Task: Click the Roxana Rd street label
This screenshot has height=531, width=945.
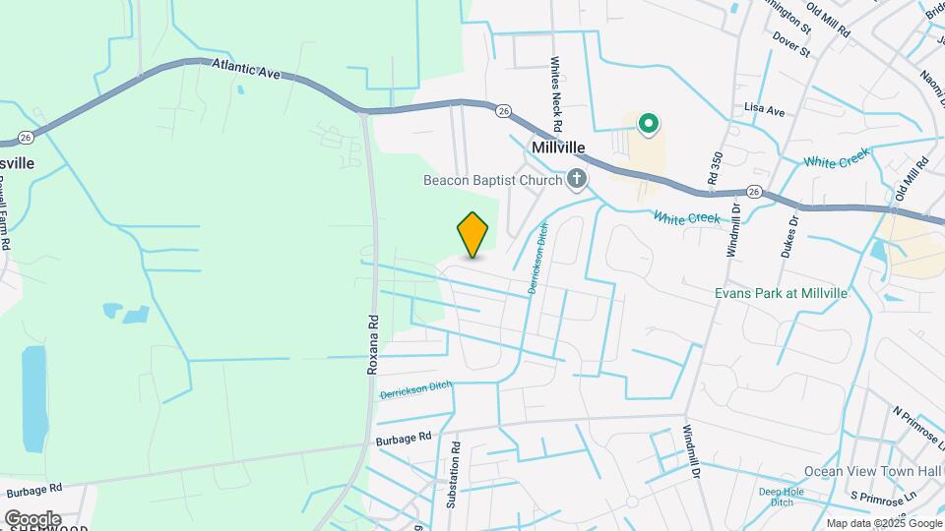Action: coord(373,345)
